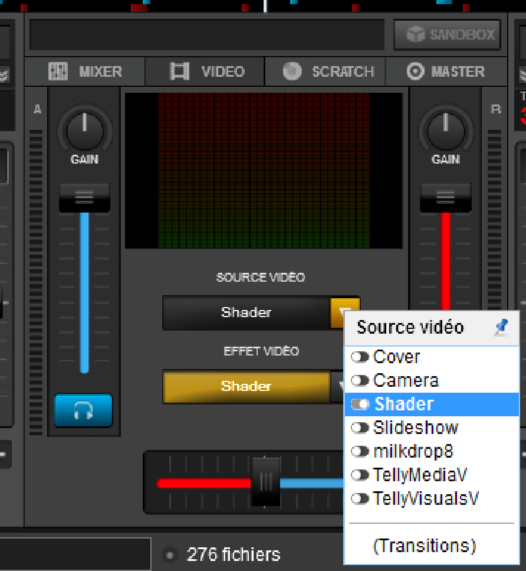The image size is (526, 571).
Task: Click the SANDBOX cube button
Action: pos(447,35)
